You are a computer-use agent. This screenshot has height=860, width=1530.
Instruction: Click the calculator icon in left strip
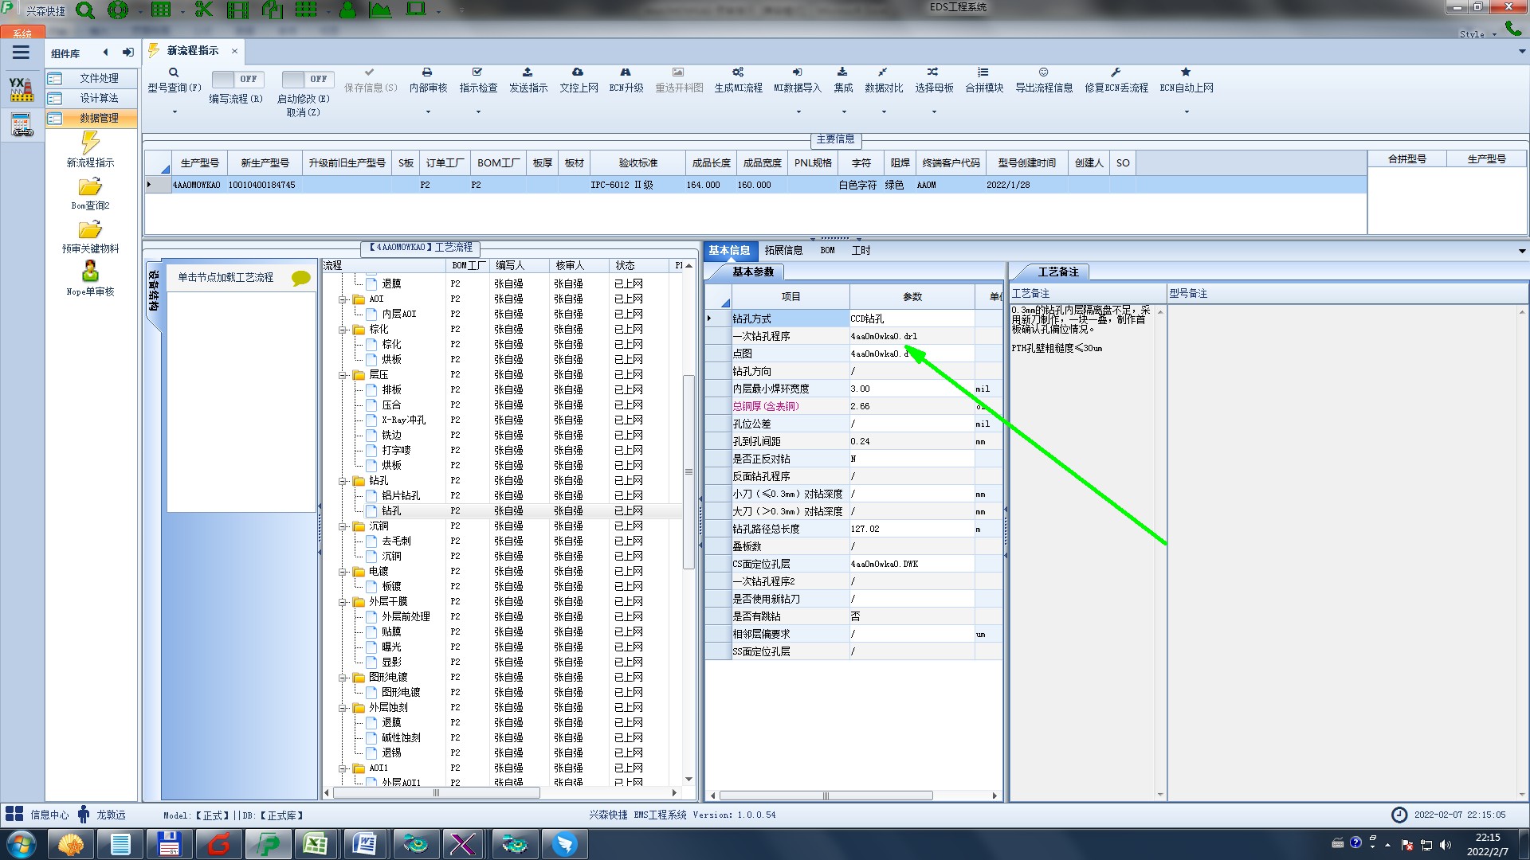[22, 125]
